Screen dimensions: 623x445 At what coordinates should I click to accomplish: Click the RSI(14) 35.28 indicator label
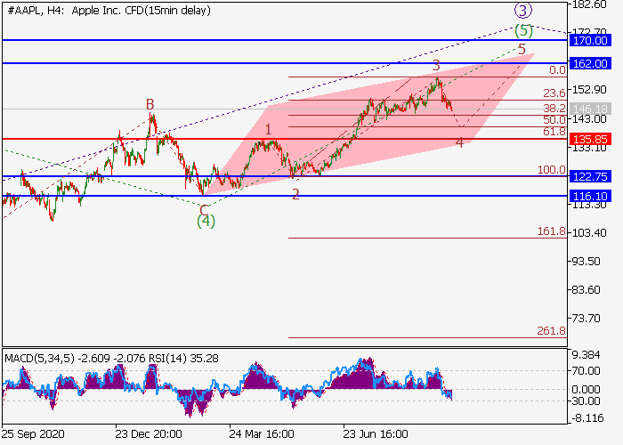[x=183, y=359]
